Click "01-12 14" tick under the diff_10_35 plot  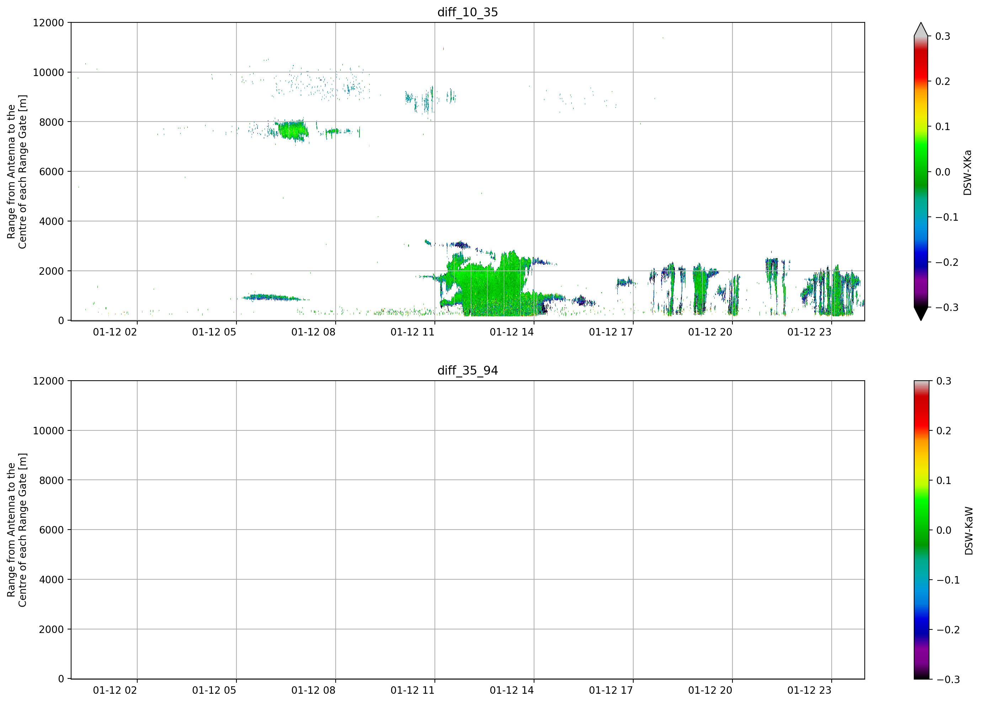pyautogui.click(x=512, y=332)
